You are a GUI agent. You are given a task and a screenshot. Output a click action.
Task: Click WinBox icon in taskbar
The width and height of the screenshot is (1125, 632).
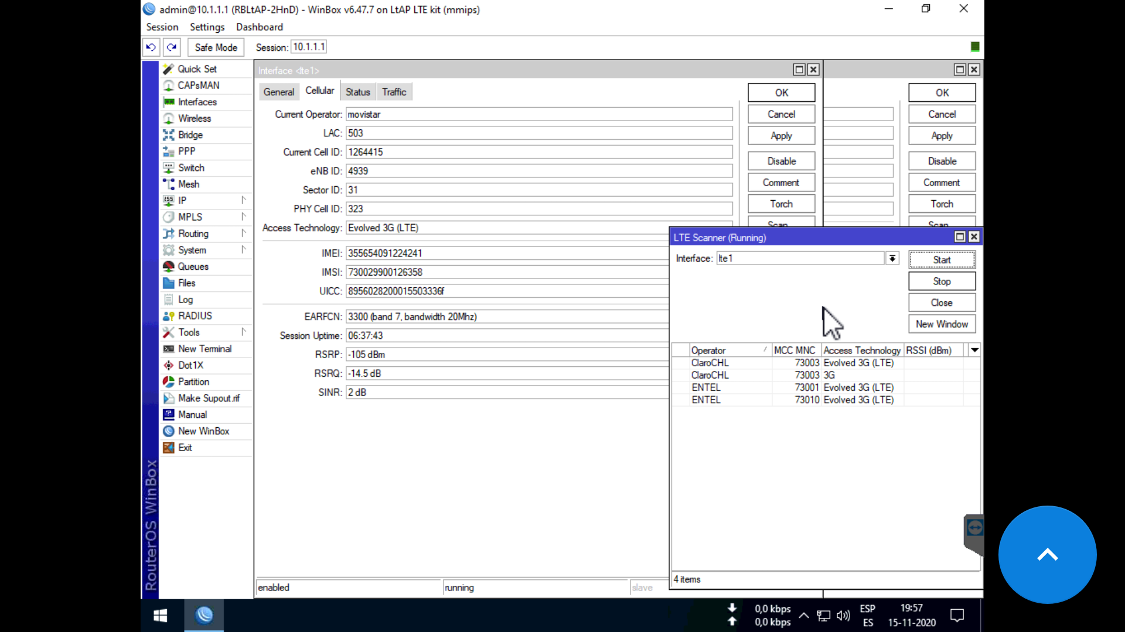[204, 615]
